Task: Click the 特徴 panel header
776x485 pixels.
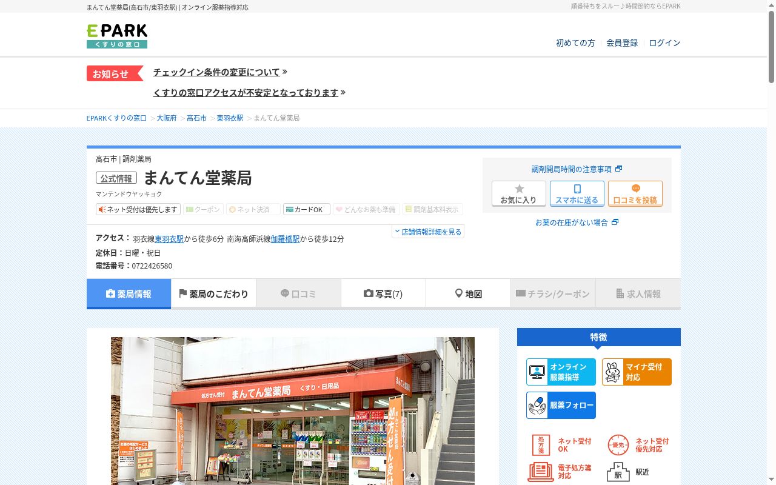Action: click(x=599, y=337)
